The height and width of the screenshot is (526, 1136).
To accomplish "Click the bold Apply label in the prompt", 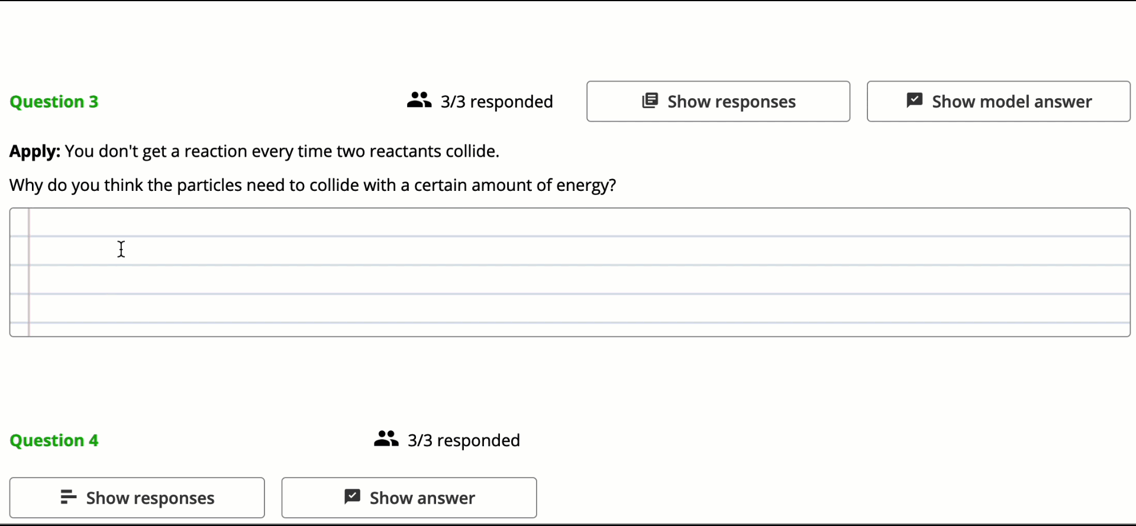I will click(x=35, y=152).
